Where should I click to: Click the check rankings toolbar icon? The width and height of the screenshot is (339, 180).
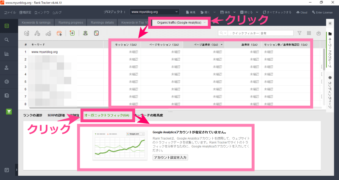[x=27, y=33]
